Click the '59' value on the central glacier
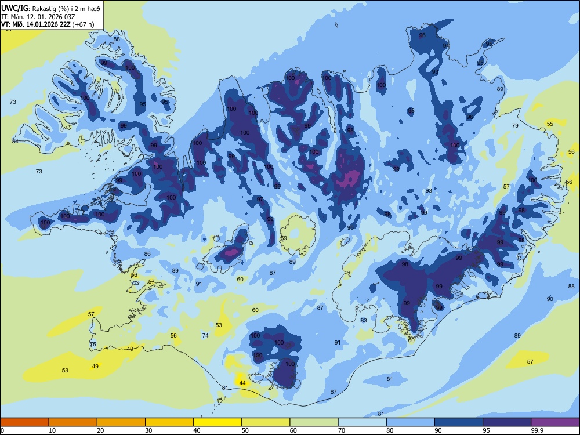This screenshot has width=580, height=435. [284, 238]
